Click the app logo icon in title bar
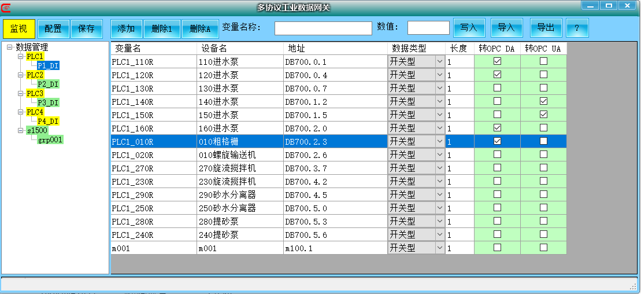This screenshot has height=294, width=641. 6,7
